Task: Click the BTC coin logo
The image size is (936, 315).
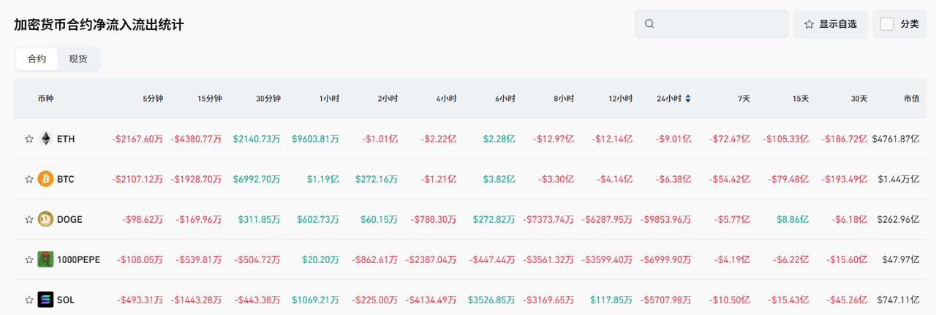Action: tap(45, 179)
